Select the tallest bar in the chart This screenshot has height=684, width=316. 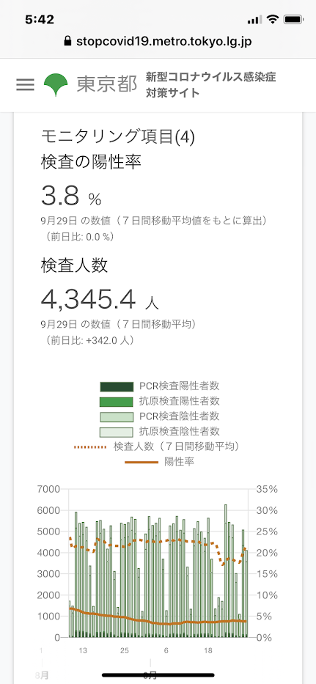tap(226, 570)
